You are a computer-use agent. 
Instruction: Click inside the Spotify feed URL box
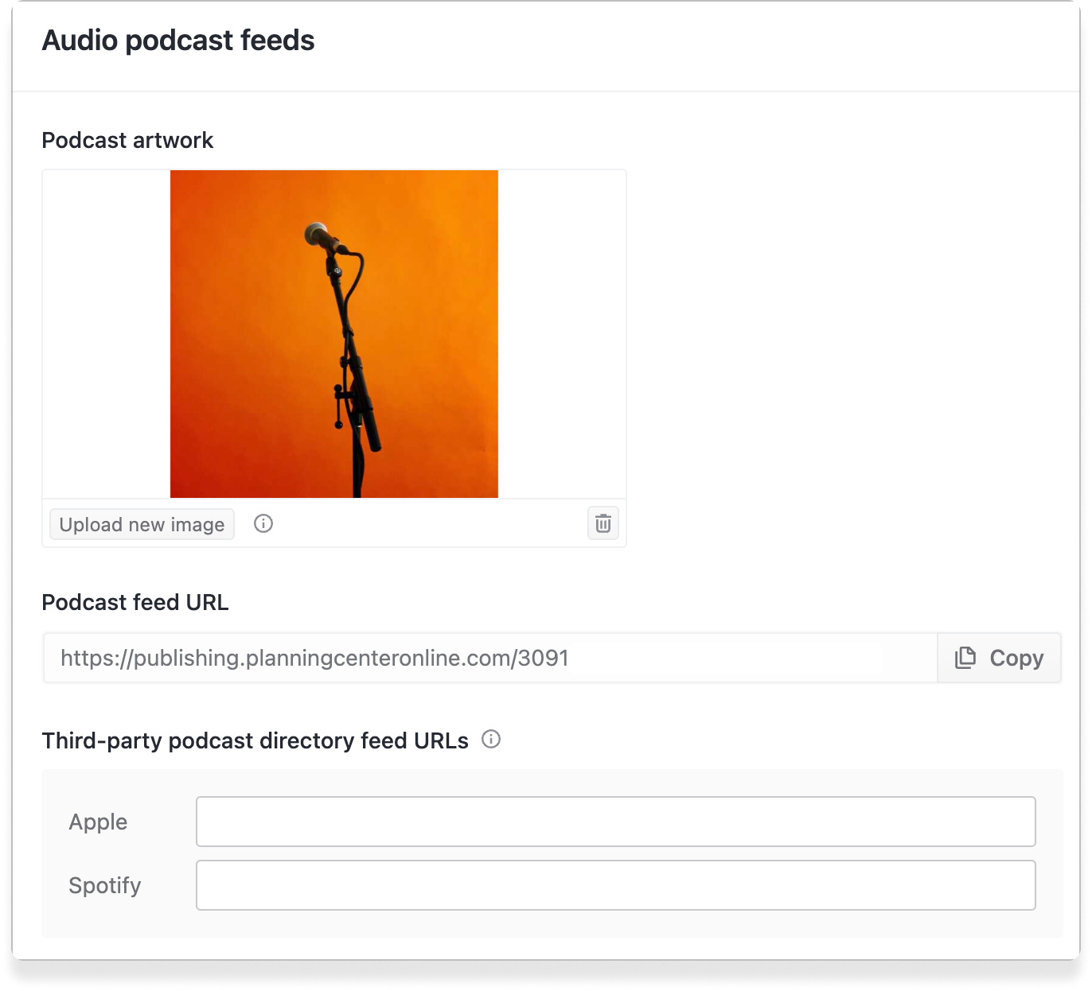point(614,885)
